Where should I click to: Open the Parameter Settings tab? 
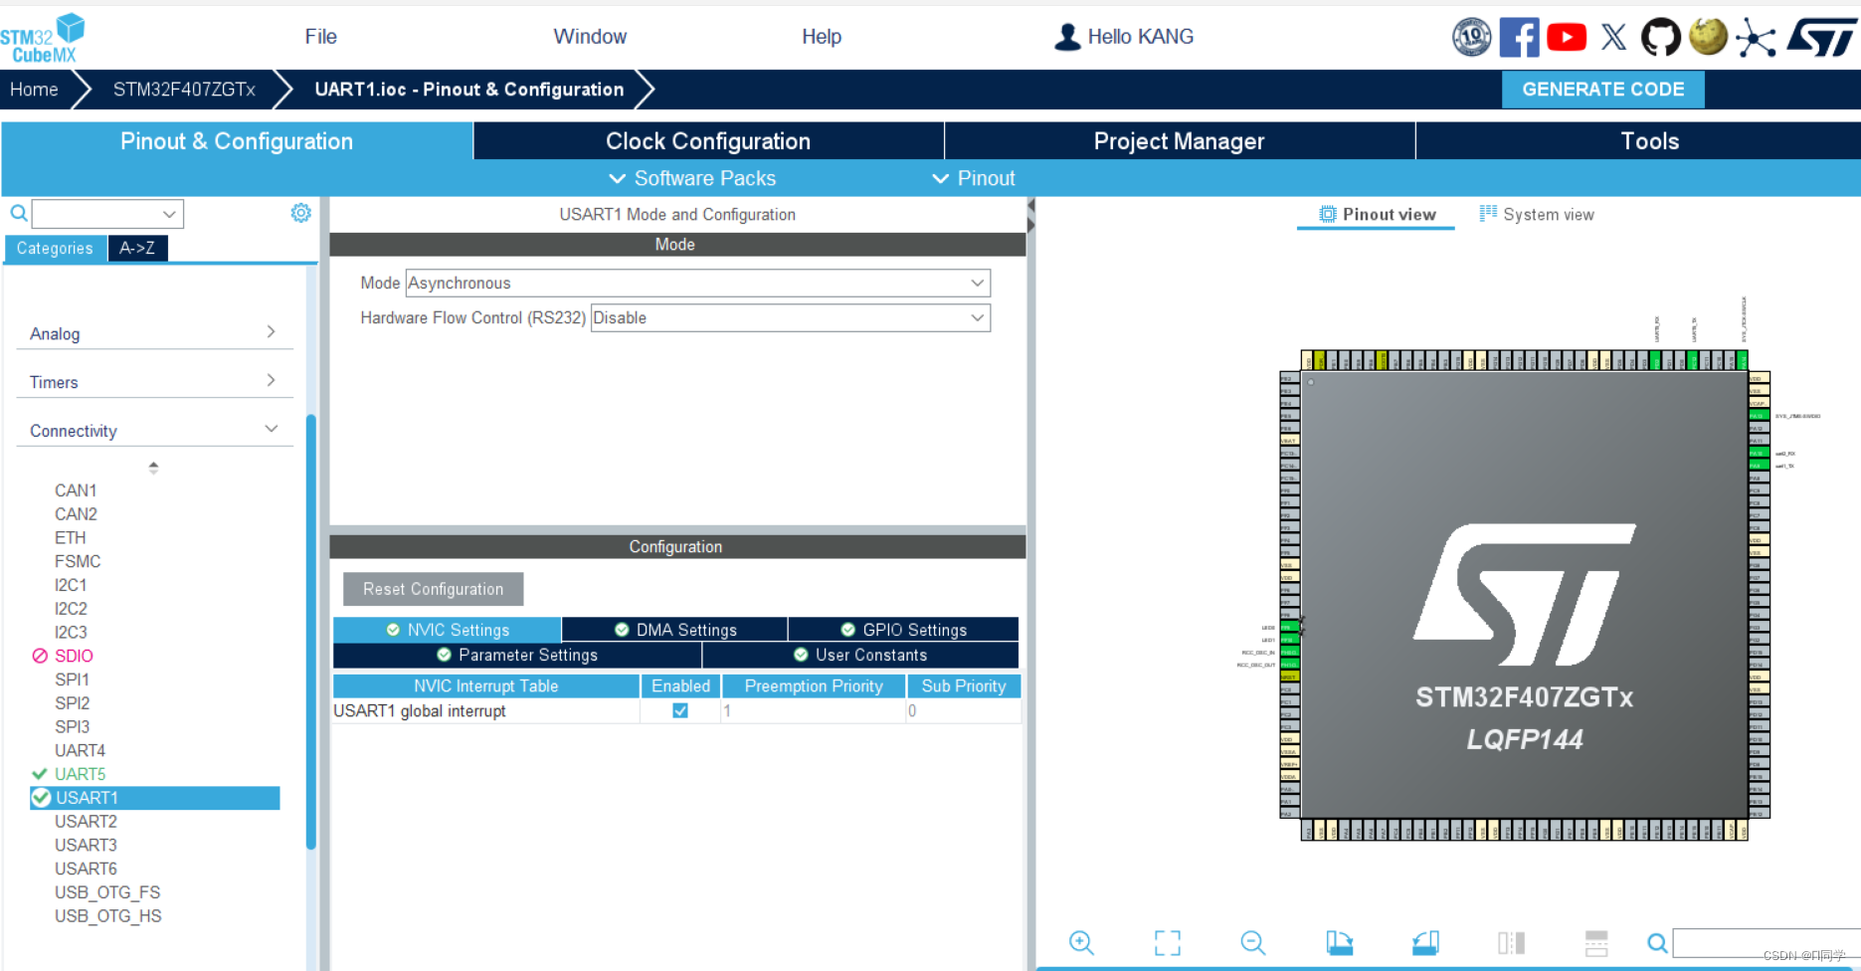517,655
